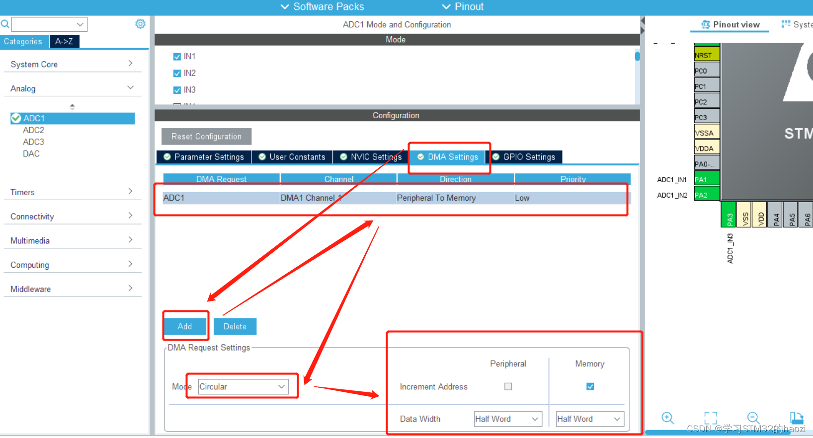813x438 pixels.
Task: Collapse the panel using the splitter arrow
Action: tap(643, 21)
